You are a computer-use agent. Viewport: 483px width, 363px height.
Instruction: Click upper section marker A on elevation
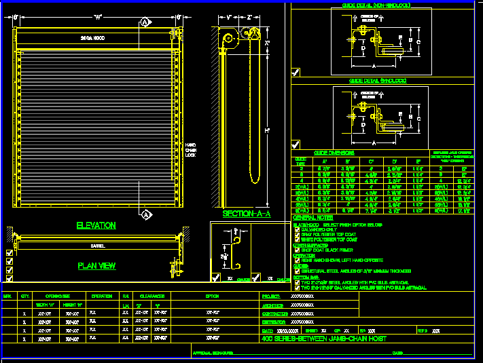tap(145, 22)
